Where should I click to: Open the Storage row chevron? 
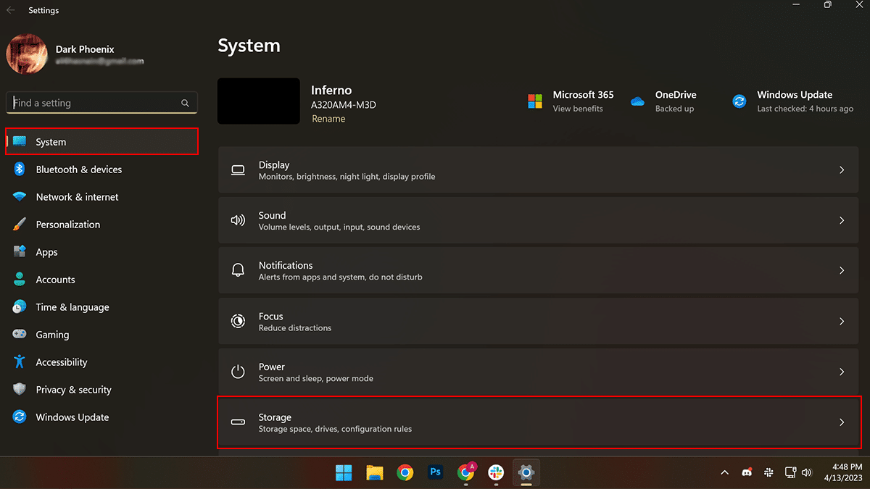[x=842, y=422]
